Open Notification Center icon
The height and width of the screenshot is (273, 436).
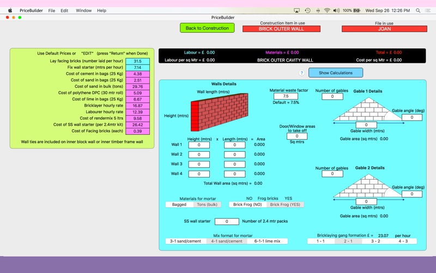coord(428,10)
